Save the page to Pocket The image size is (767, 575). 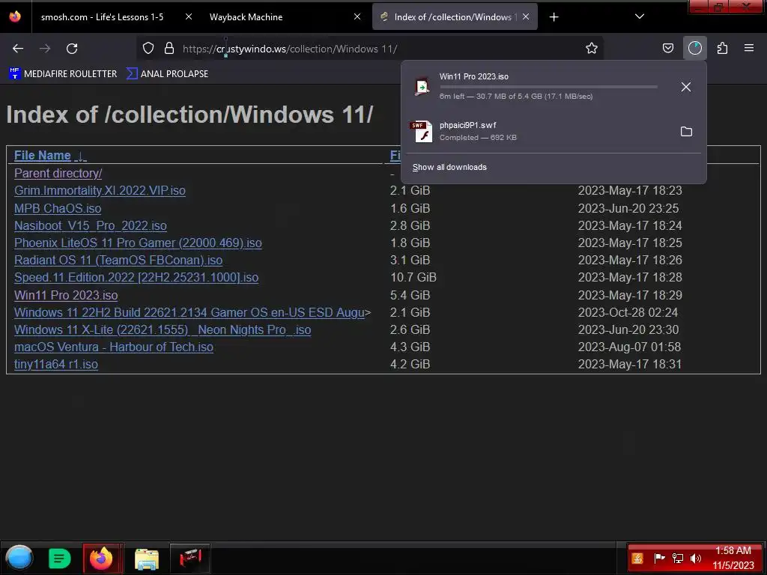[667, 48]
